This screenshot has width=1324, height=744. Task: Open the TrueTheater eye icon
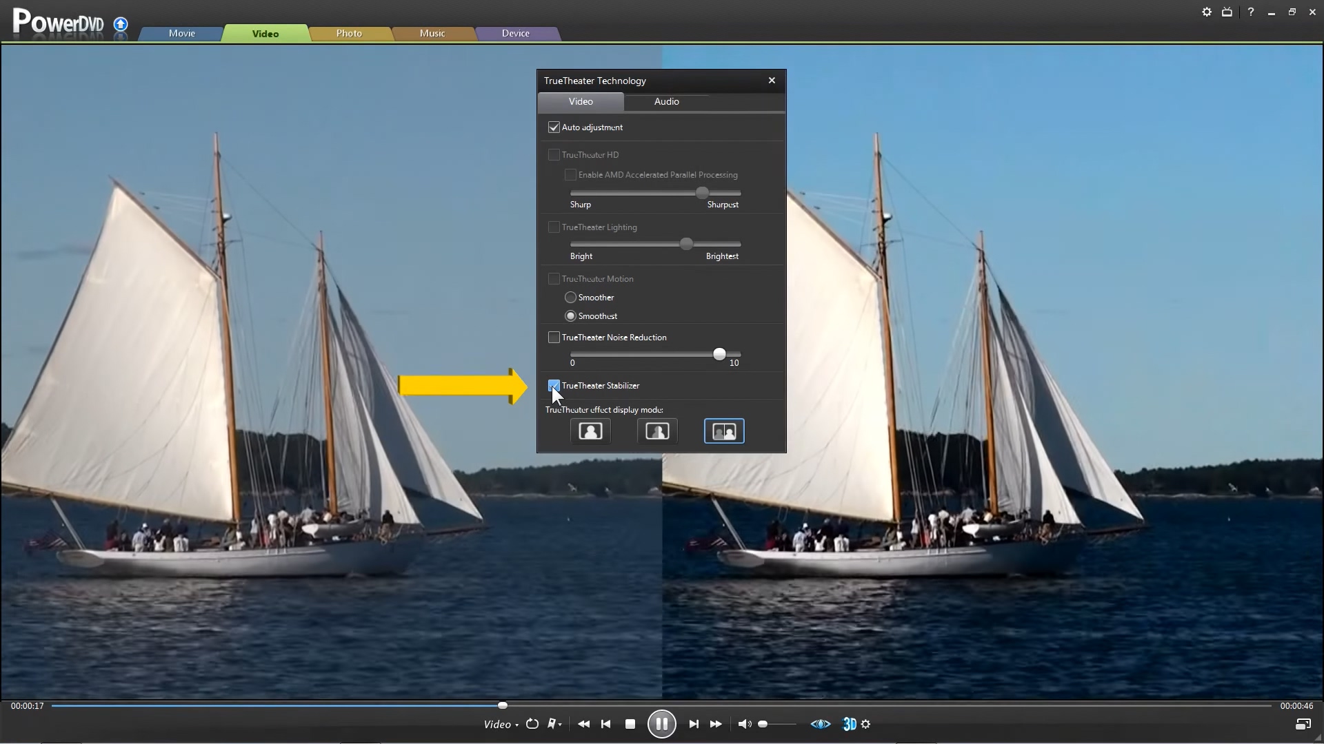821,724
